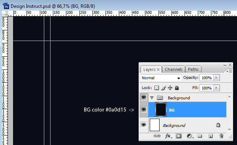Screen dimensions: 237x145
Task: Hide the Background group
Action: [143, 97]
